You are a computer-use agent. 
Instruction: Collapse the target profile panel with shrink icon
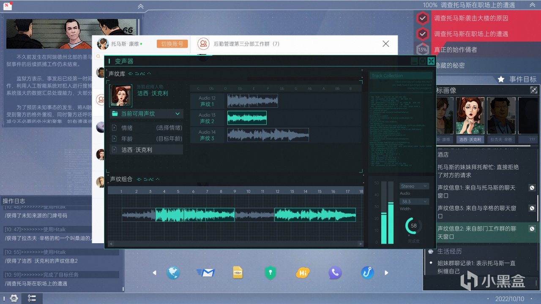pos(534,90)
